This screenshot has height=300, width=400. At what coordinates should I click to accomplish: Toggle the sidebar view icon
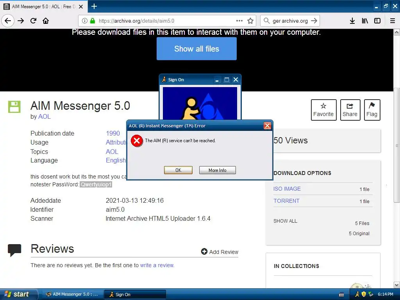click(377, 21)
